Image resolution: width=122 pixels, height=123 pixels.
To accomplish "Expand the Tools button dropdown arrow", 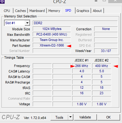I will coord(70,117).
